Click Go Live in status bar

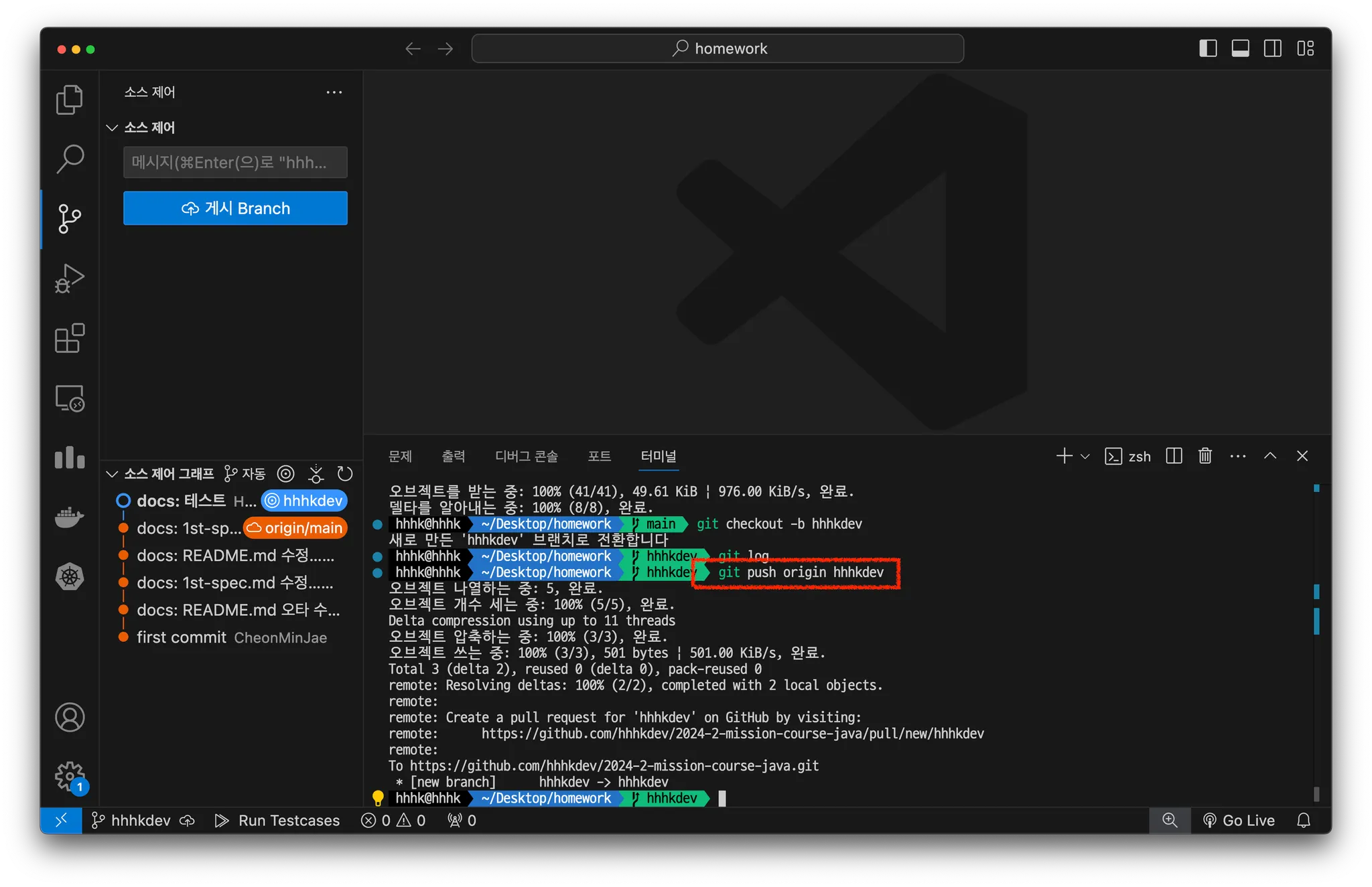(1239, 820)
